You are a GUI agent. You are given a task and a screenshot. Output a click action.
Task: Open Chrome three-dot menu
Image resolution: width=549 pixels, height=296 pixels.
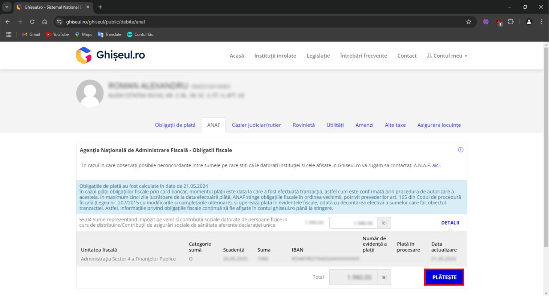[541, 22]
